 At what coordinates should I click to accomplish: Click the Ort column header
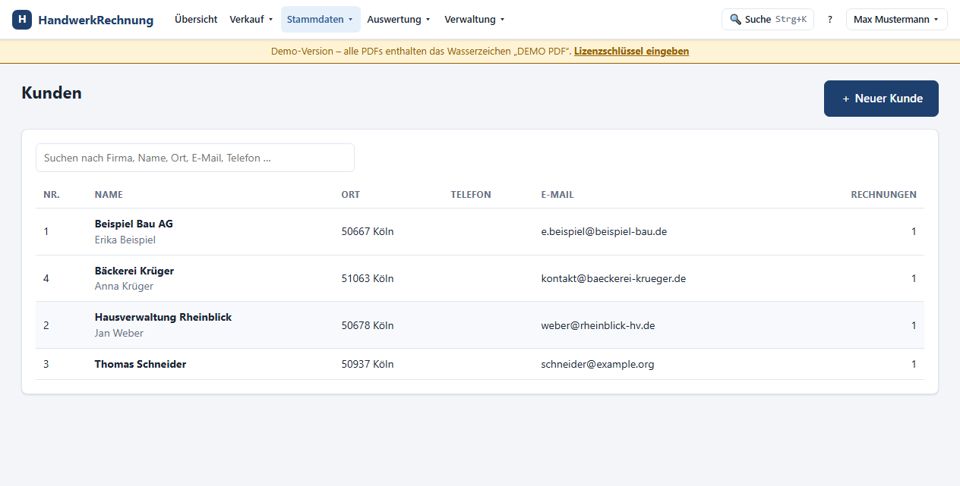click(x=351, y=195)
